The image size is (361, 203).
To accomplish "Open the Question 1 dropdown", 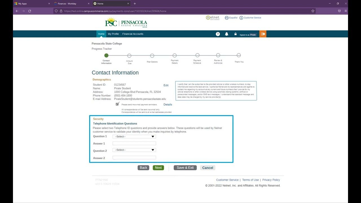I will 134,136.
